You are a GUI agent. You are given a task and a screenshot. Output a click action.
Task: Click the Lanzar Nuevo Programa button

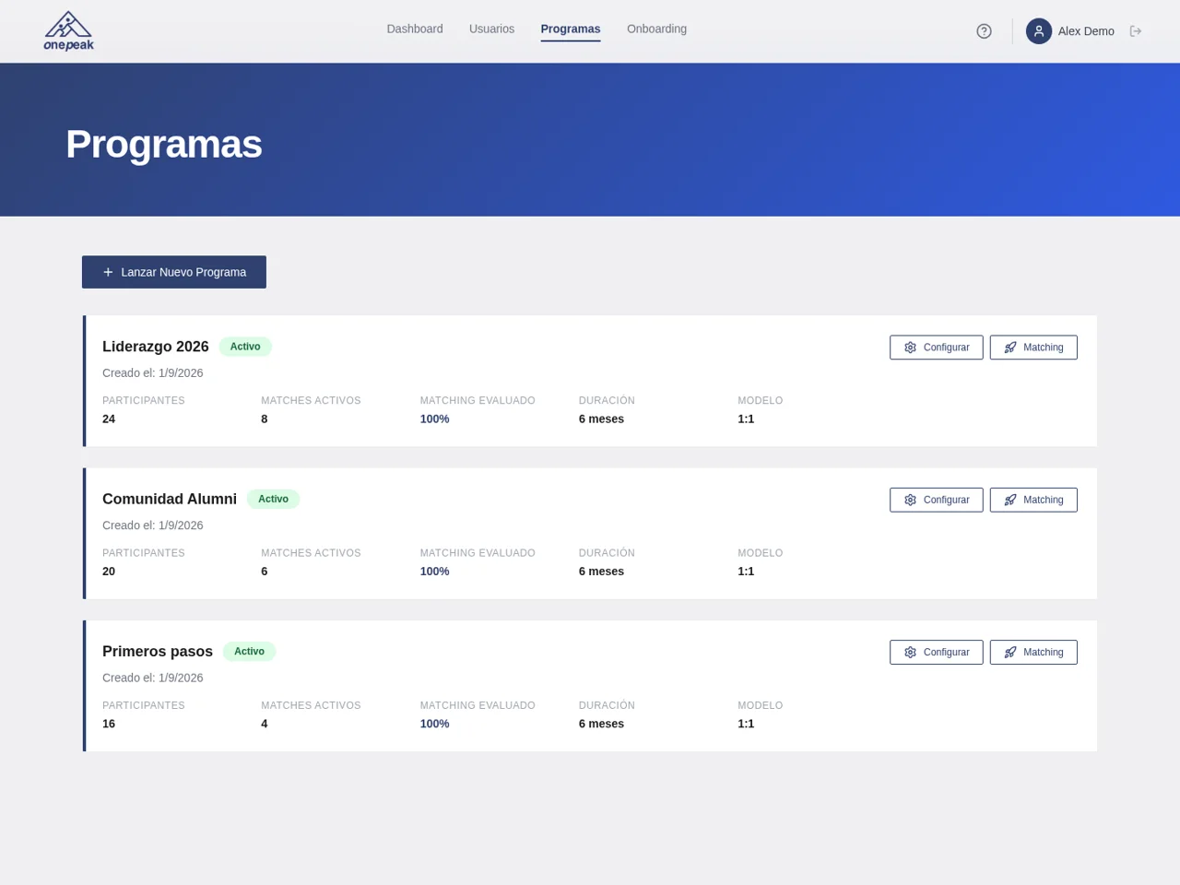pos(174,272)
